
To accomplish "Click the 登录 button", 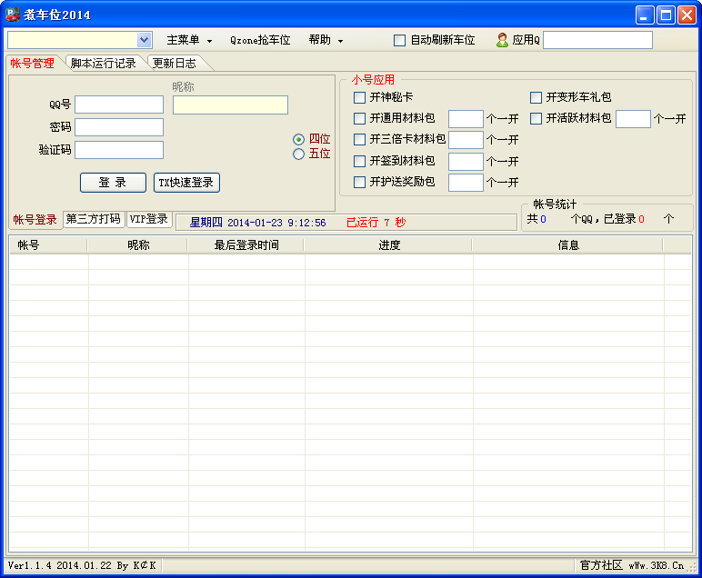I will [x=113, y=183].
